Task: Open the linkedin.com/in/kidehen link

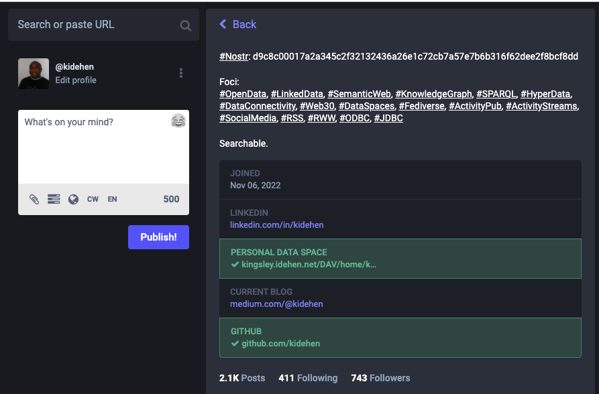Action: (x=276, y=225)
